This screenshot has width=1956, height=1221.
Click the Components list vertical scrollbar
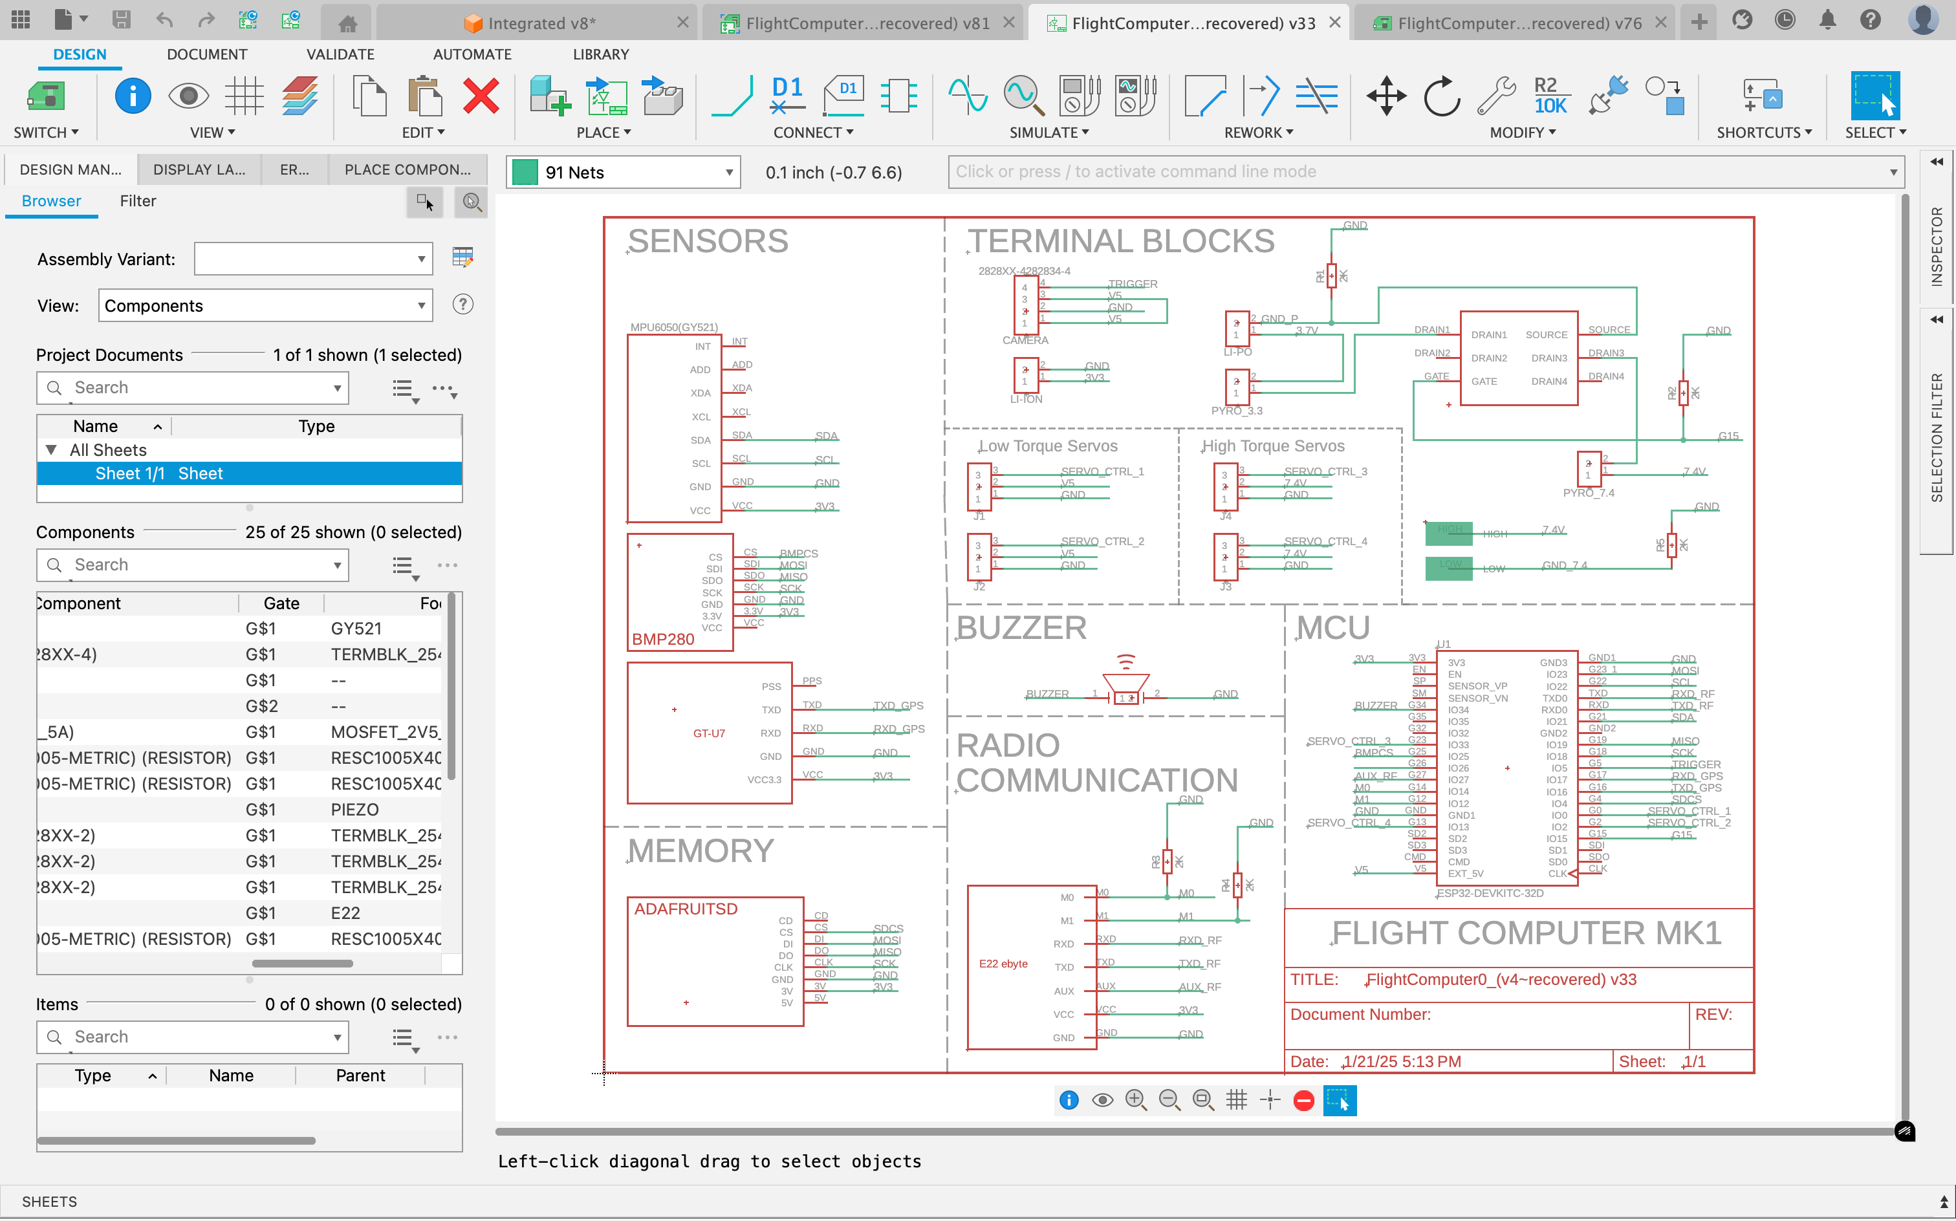tap(451, 687)
